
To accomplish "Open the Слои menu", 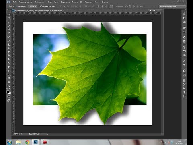I will (x=50, y=2).
